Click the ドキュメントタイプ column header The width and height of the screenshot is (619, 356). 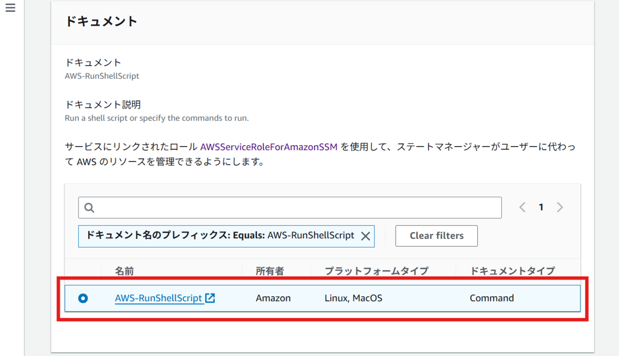[x=512, y=271]
